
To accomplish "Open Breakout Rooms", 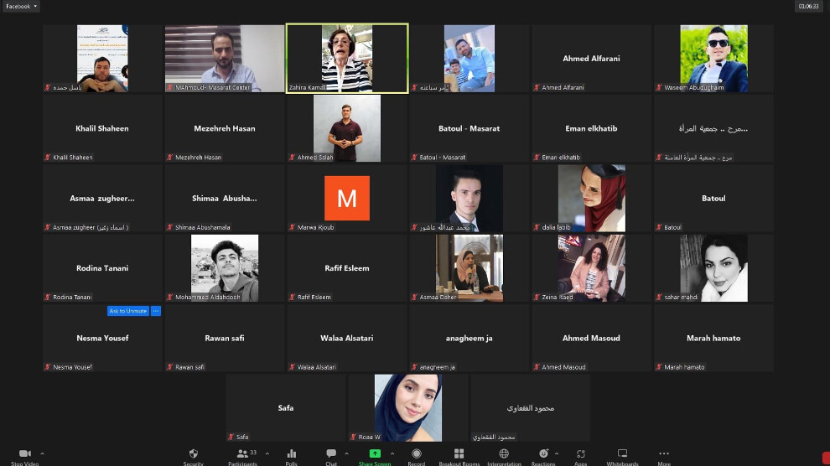I will click(x=459, y=454).
